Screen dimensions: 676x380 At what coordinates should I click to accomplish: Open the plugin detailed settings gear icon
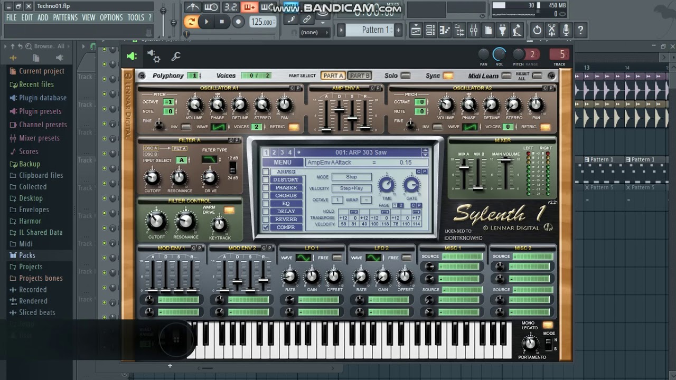(154, 56)
